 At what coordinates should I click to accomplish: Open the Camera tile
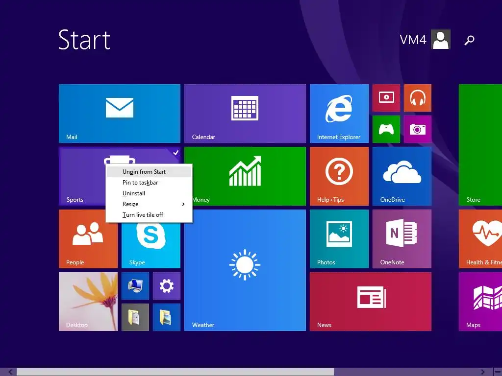pyautogui.click(x=418, y=129)
